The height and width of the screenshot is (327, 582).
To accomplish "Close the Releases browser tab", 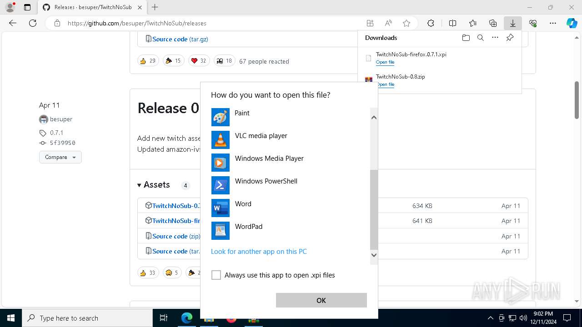I will tap(140, 7).
